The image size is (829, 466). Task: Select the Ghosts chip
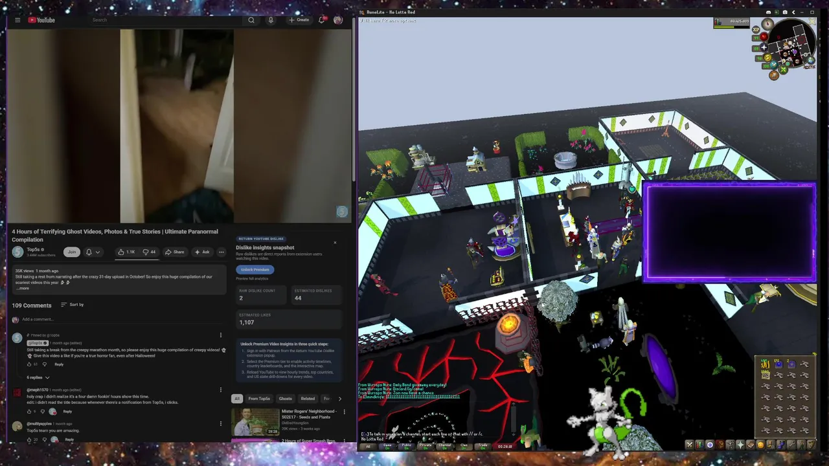pos(285,399)
